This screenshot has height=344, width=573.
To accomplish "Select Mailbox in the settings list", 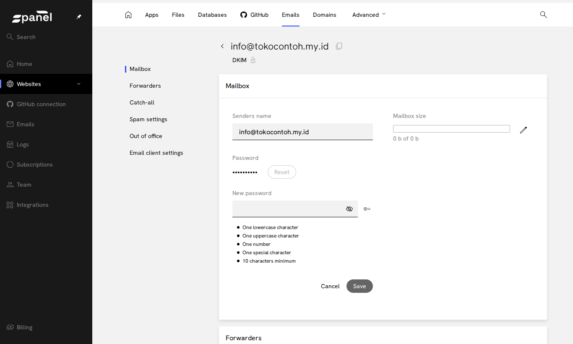I will pos(140,69).
